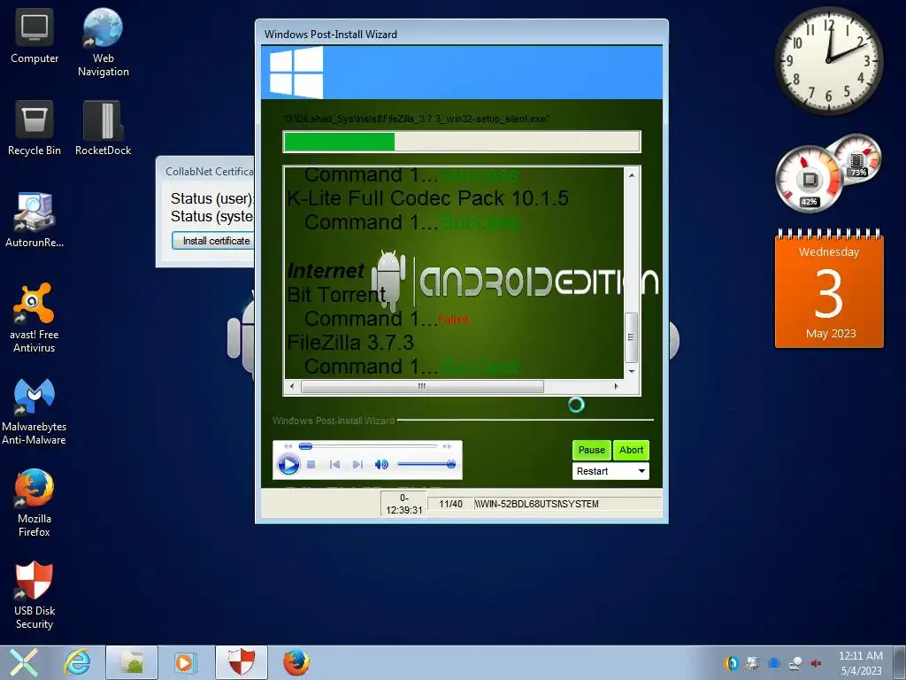Select the AutorunRe... desktop shortcut

pyautogui.click(x=35, y=220)
